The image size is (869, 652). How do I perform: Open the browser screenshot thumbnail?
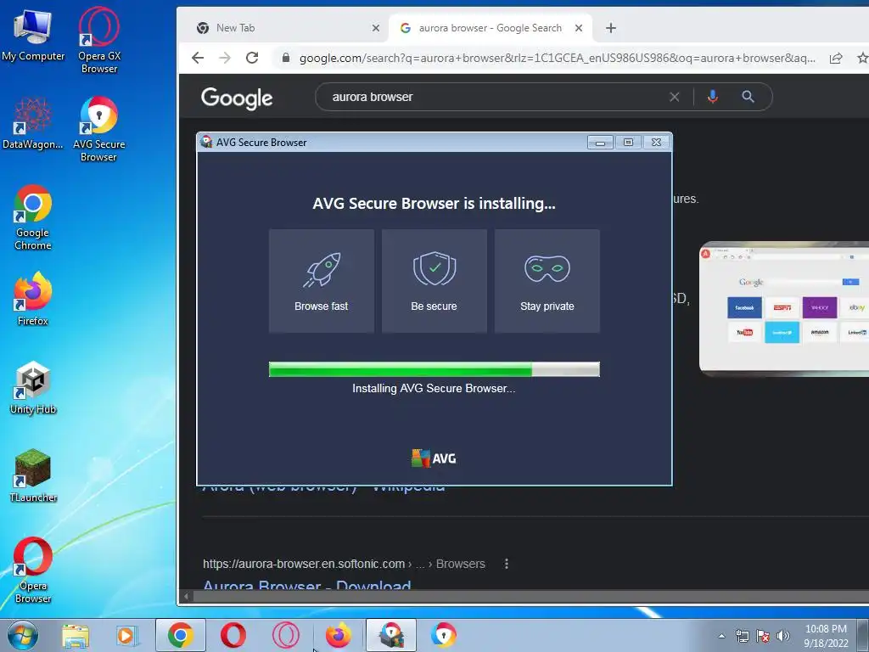[783, 309]
